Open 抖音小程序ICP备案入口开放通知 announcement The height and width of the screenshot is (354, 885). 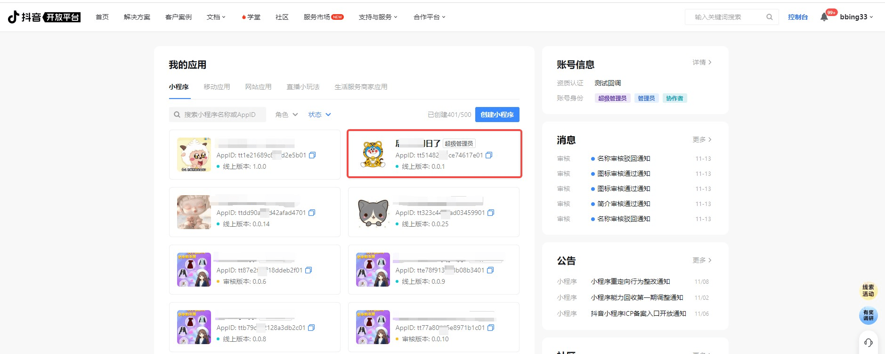(638, 313)
